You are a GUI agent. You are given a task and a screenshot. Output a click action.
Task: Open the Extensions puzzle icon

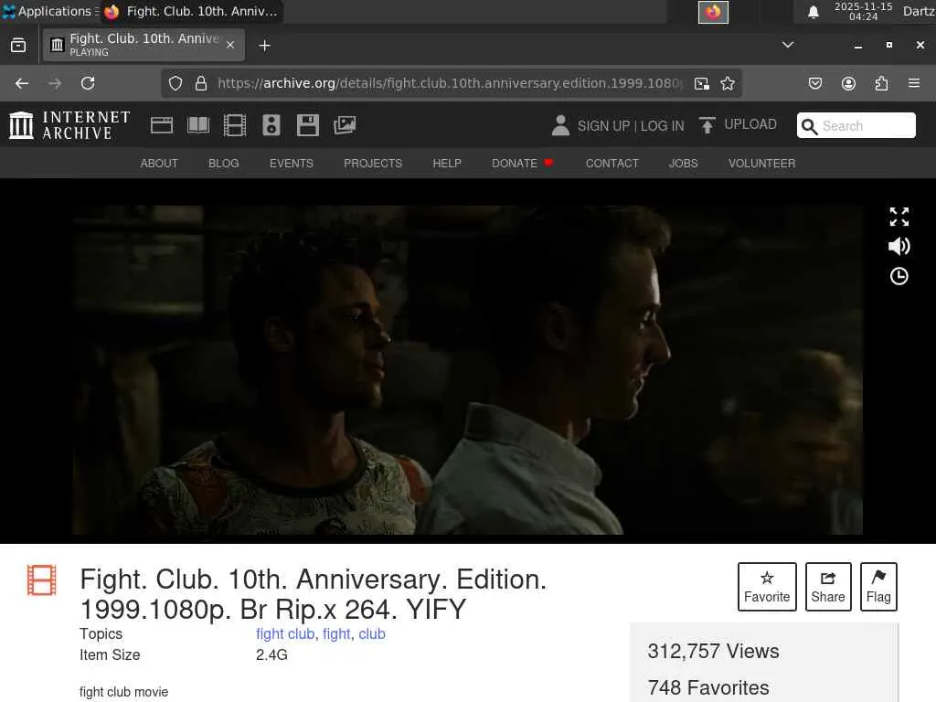[881, 83]
